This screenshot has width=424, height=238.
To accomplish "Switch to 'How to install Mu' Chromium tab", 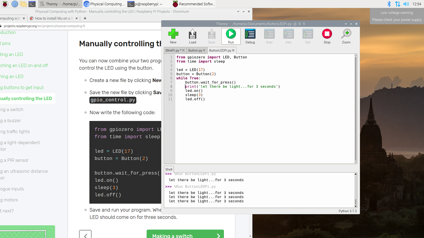I will 54,18.
